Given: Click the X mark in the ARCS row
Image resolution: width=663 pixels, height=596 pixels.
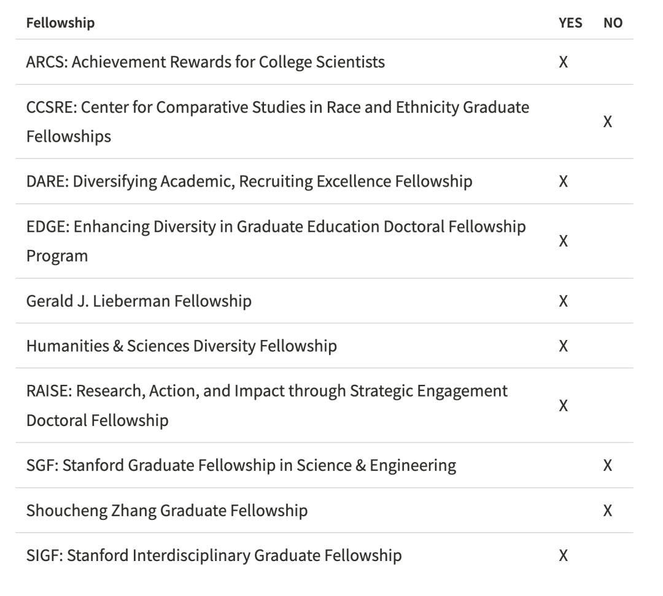Looking at the screenshot, I should (x=562, y=62).
